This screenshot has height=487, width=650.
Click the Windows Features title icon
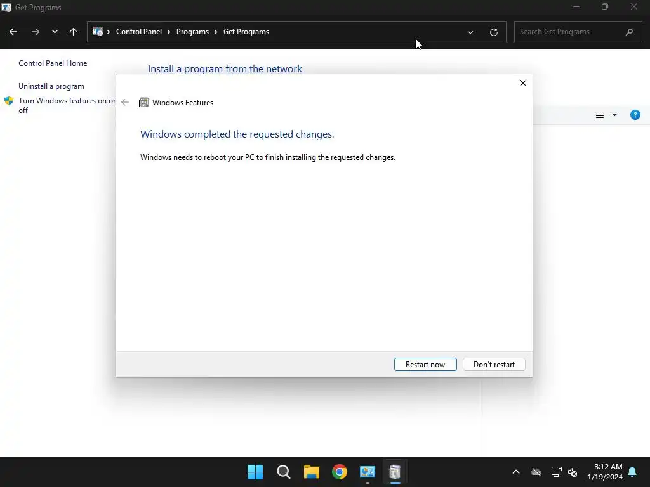pos(143,102)
